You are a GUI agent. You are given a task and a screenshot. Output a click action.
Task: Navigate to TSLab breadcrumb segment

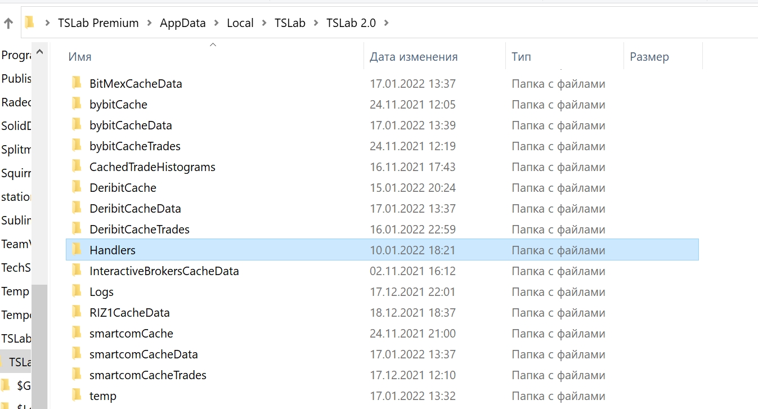click(x=290, y=23)
